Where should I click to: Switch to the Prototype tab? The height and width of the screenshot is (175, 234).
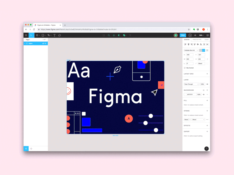click(x=197, y=39)
